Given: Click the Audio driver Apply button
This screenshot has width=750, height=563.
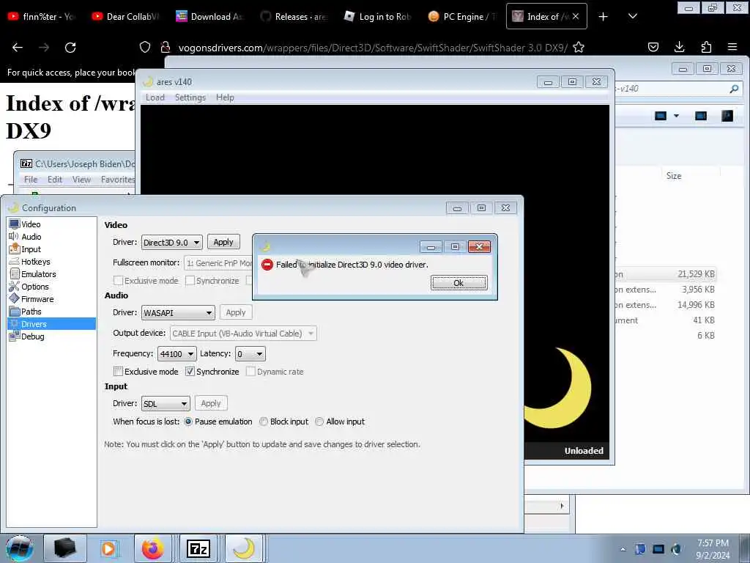Looking at the screenshot, I should [x=236, y=312].
